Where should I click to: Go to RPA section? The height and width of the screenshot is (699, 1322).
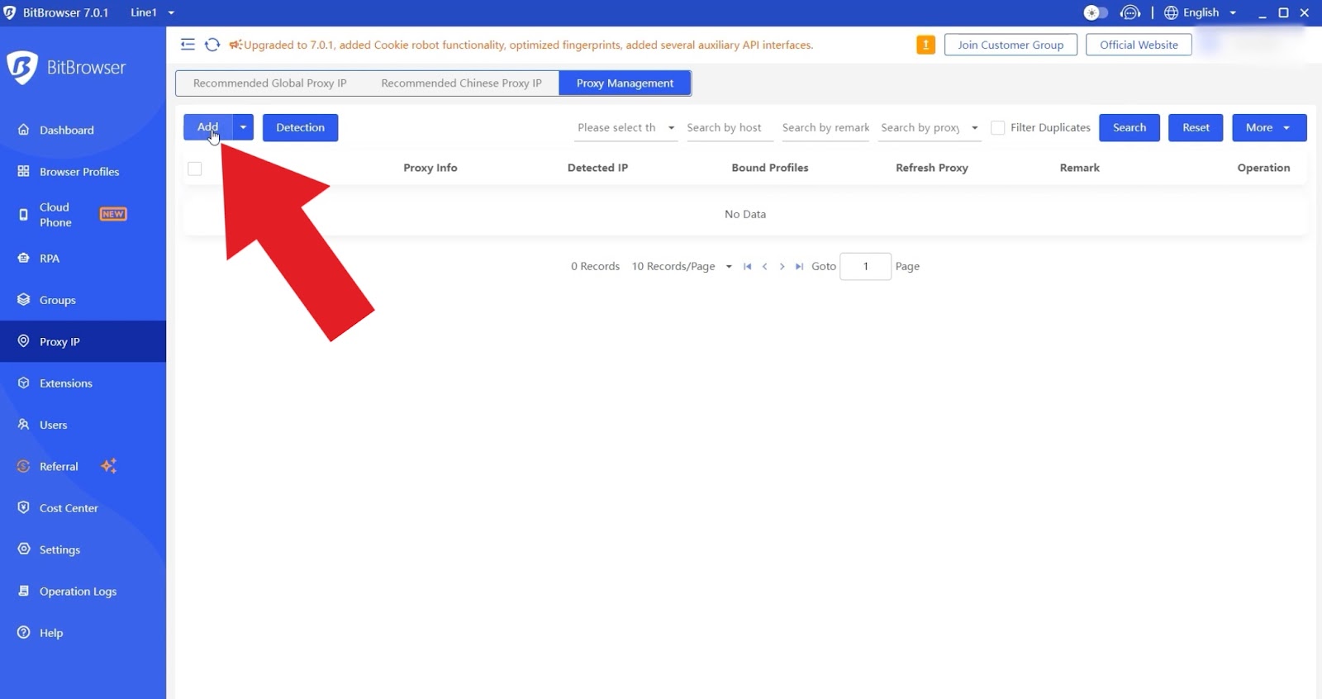pyautogui.click(x=83, y=259)
